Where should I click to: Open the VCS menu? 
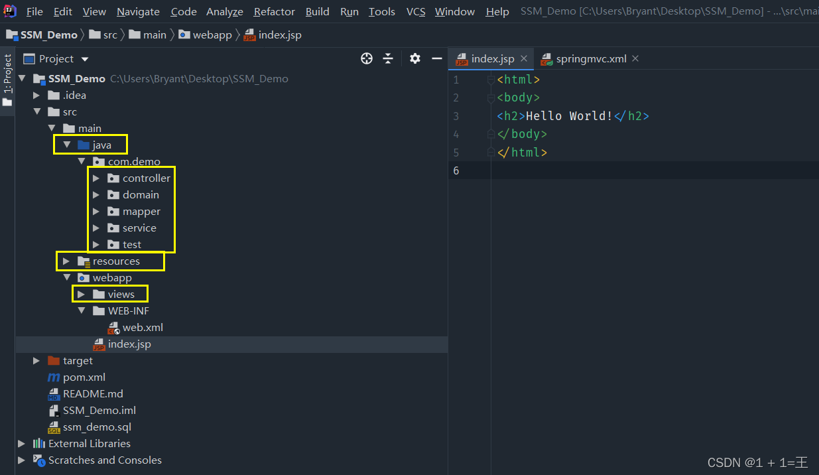[x=416, y=11]
